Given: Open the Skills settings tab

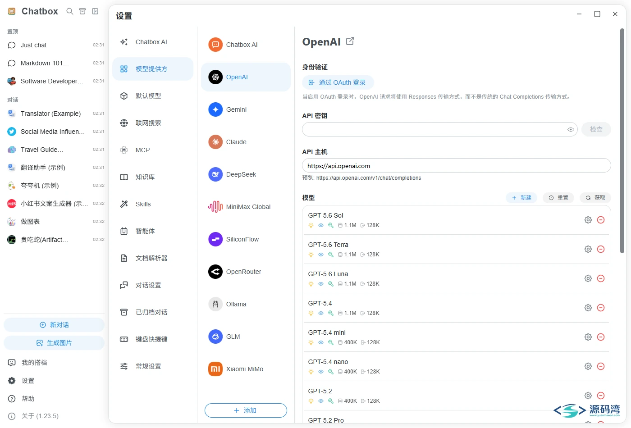Looking at the screenshot, I should point(153,204).
